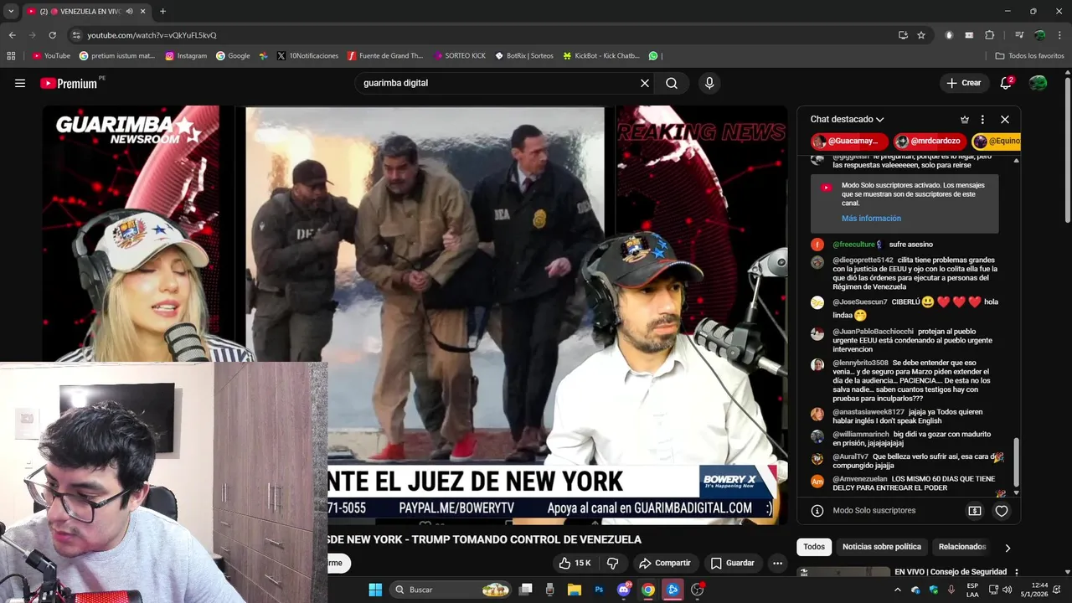Click the page vertical scrollbar
This screenshot has width=1072, height=603.
pyautogui.click(x=1067, y=151)
